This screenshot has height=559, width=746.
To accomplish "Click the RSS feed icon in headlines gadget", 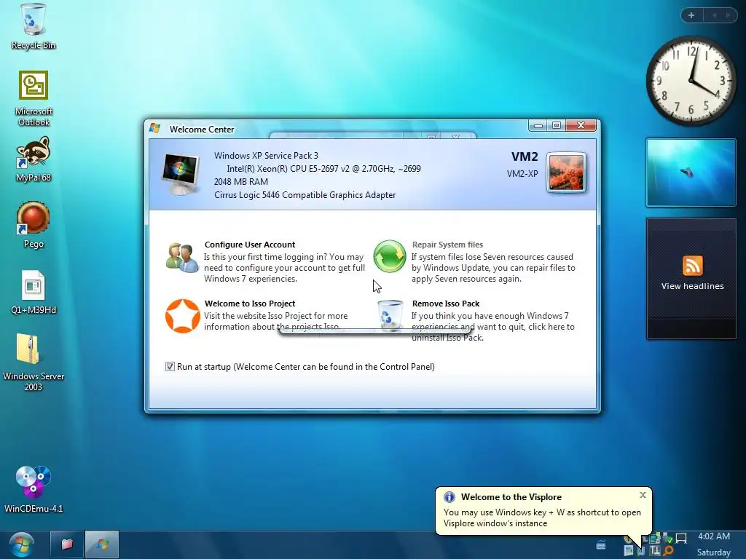I will pyautogui.click(x=692, y=265).
